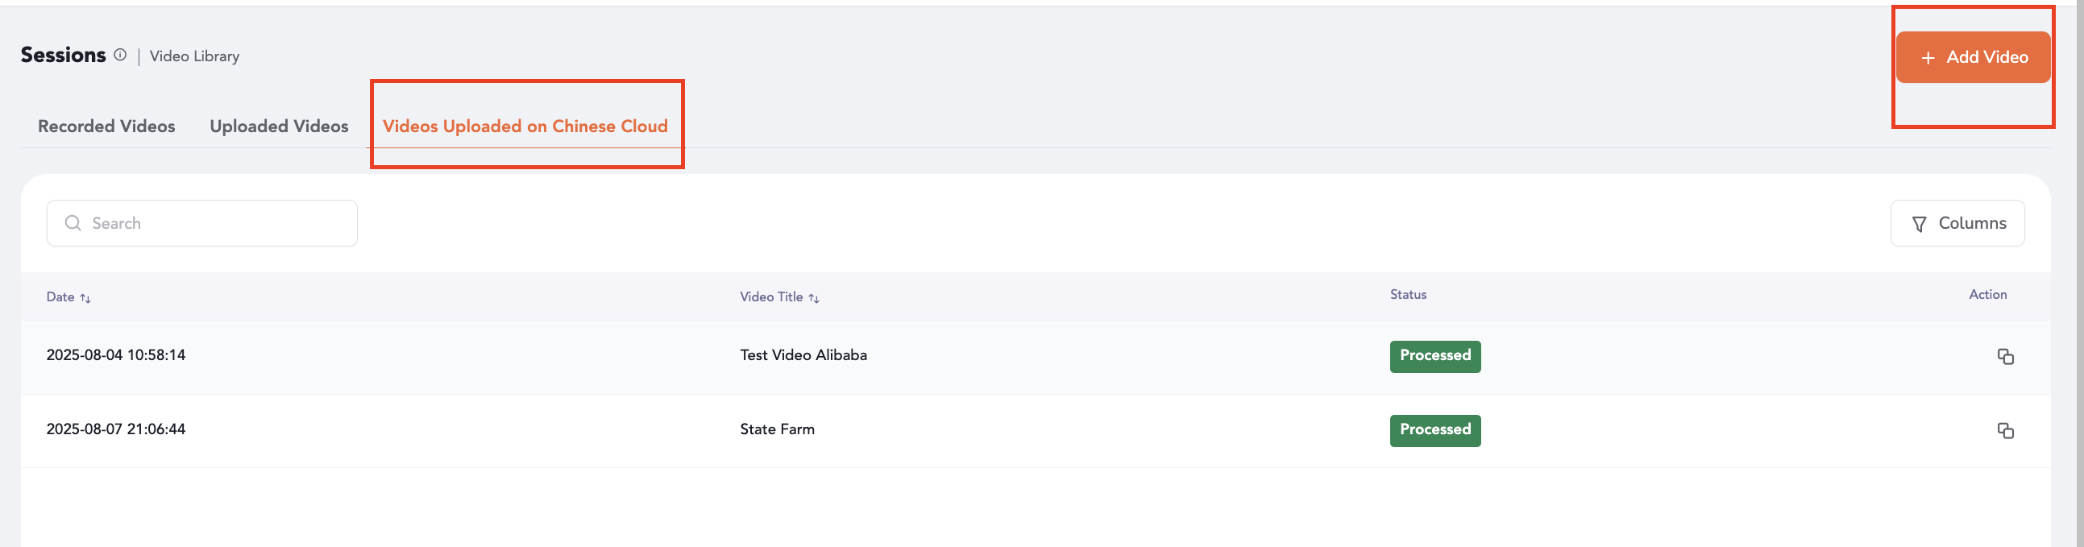
Task: Click the search magnifier icon
Action: tap(73, 222)
